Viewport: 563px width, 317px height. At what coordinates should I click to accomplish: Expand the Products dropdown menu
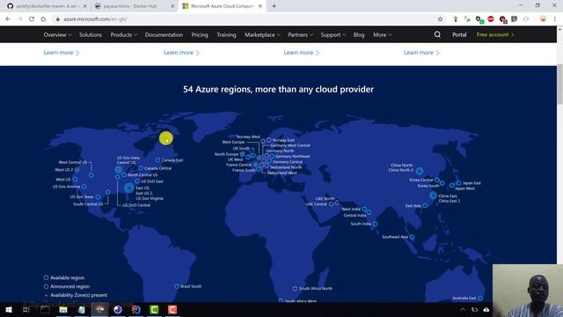pyautogui.click(x=124, y=34)
